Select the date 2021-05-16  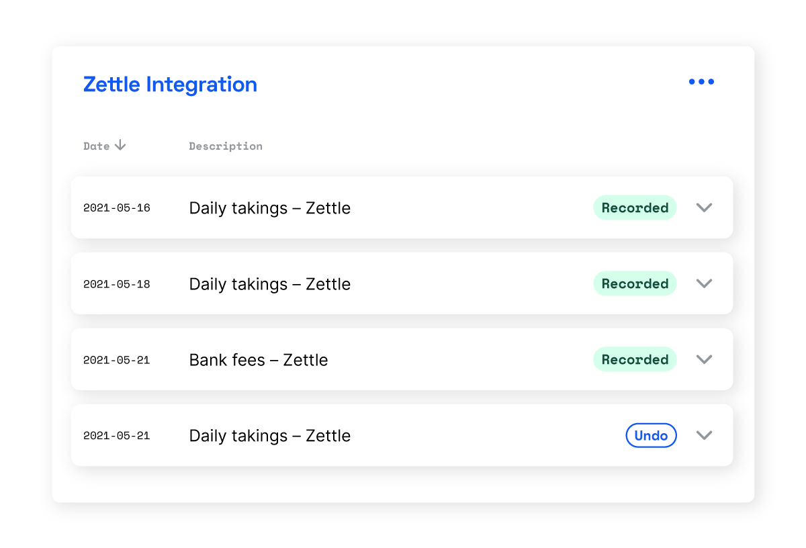[117, 208]
